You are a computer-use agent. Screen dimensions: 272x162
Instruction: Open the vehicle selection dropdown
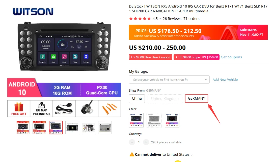(169, 79)
